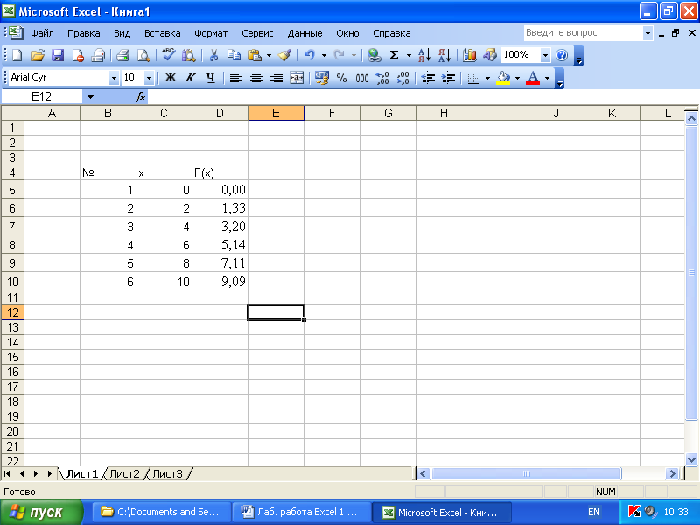This screenshot has height=525, width=700.
Task: Apply AutoSum with the Sigma icon
Action: (x=395, y=55)
